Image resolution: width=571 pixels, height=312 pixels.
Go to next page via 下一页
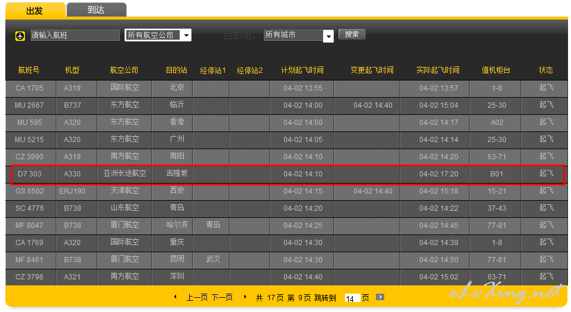[222, 297]
